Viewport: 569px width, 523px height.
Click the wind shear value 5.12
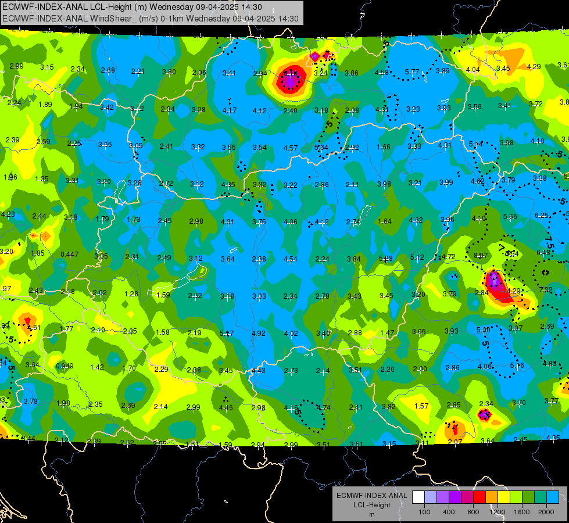point(417,257)
